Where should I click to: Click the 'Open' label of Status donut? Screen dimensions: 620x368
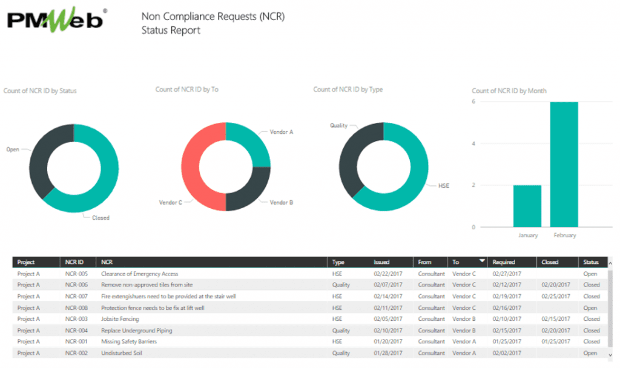[13, 149]
